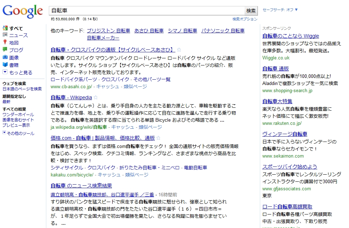
Task: Click the すべて multicolor icon in sidebar
Action: coord(5,28)
